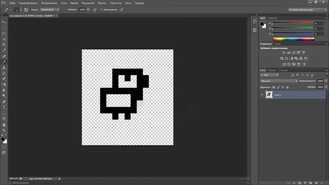This screenshot has height=185, width=329.
Task: Toggle pixel layer filter in Layers panel
Action: click(293, 75)
